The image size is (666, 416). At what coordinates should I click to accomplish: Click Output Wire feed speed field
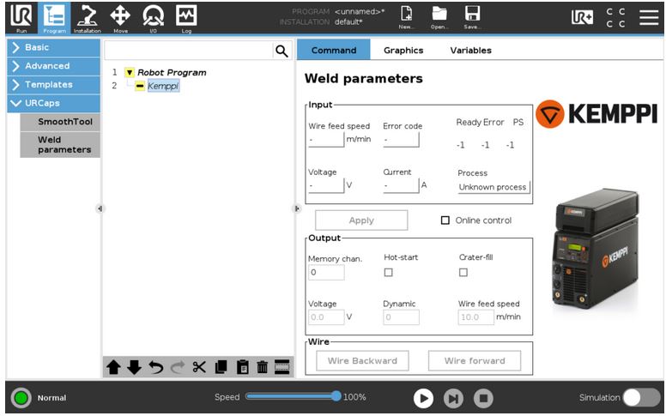[476, 317]
